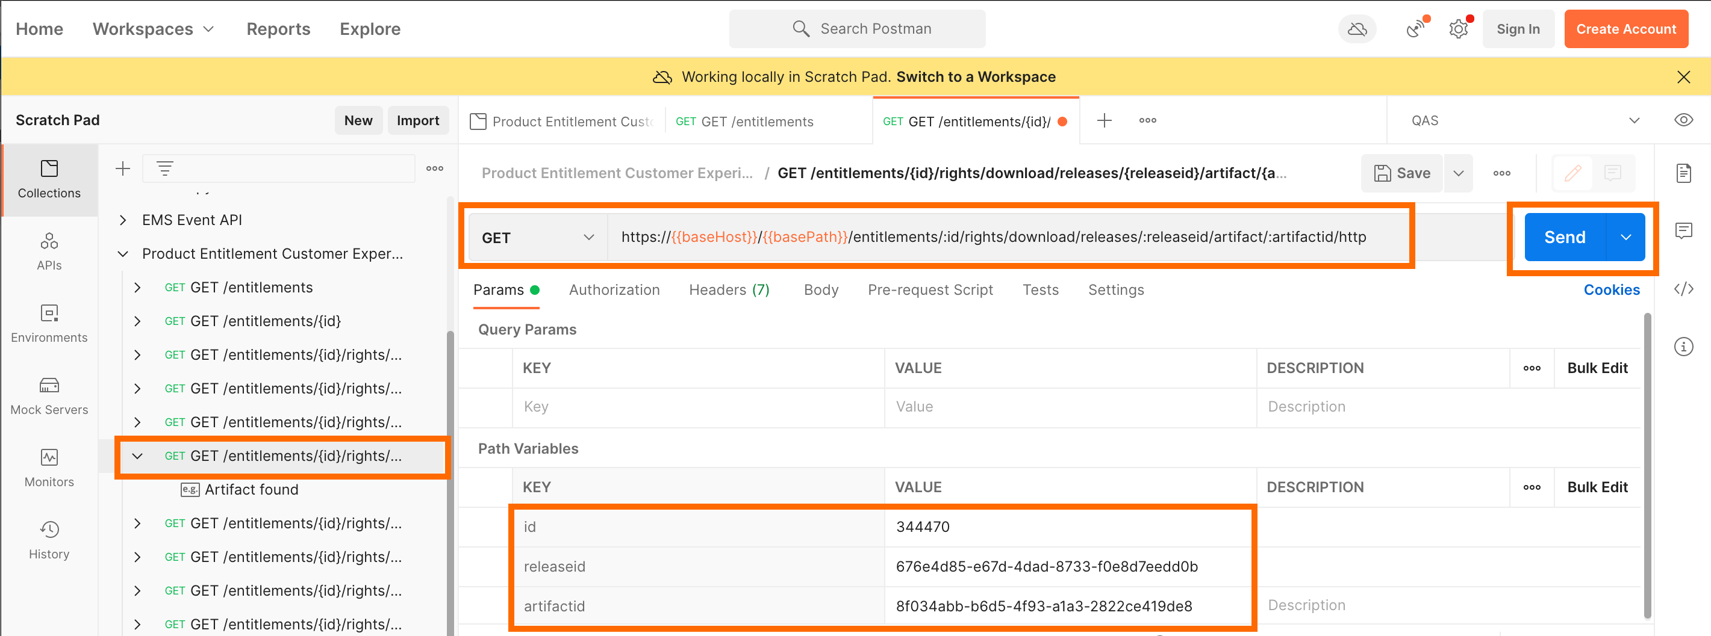This screenshot has width=1711, height=636.
Task: Open the info icon in right sidebar
Action: (x=1683, y=347)
